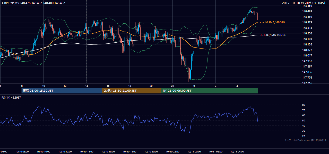Click RSI scale value 60
Viewport: 329px width, 154px height.
point(304,115)
